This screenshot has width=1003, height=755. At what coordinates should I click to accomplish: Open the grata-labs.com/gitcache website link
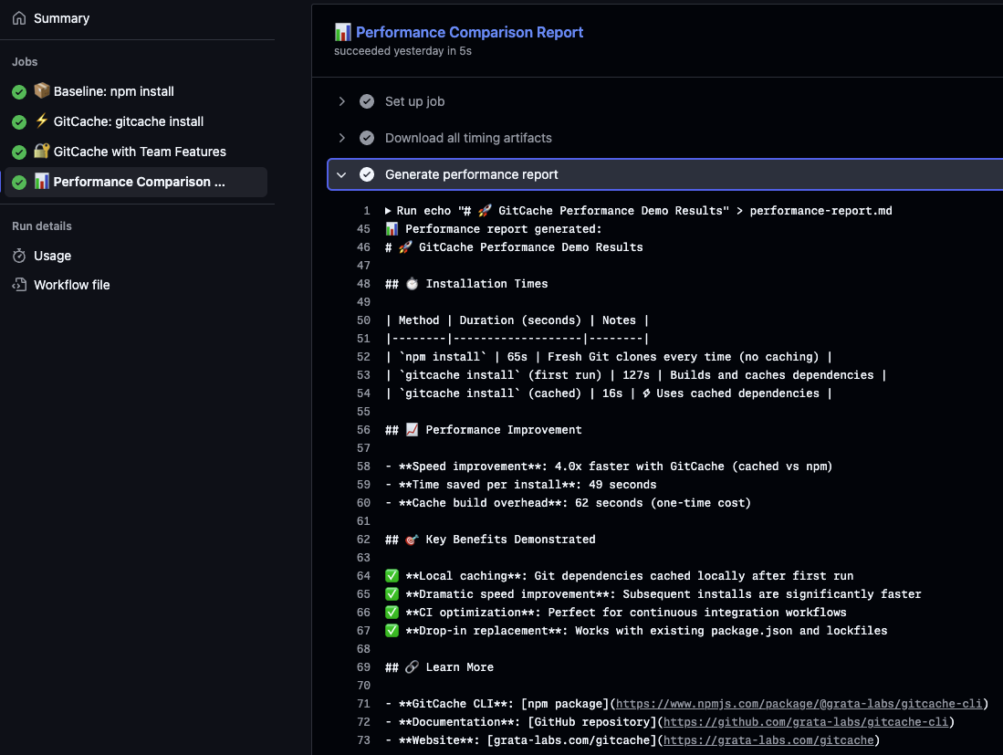(x=768, y=740)
